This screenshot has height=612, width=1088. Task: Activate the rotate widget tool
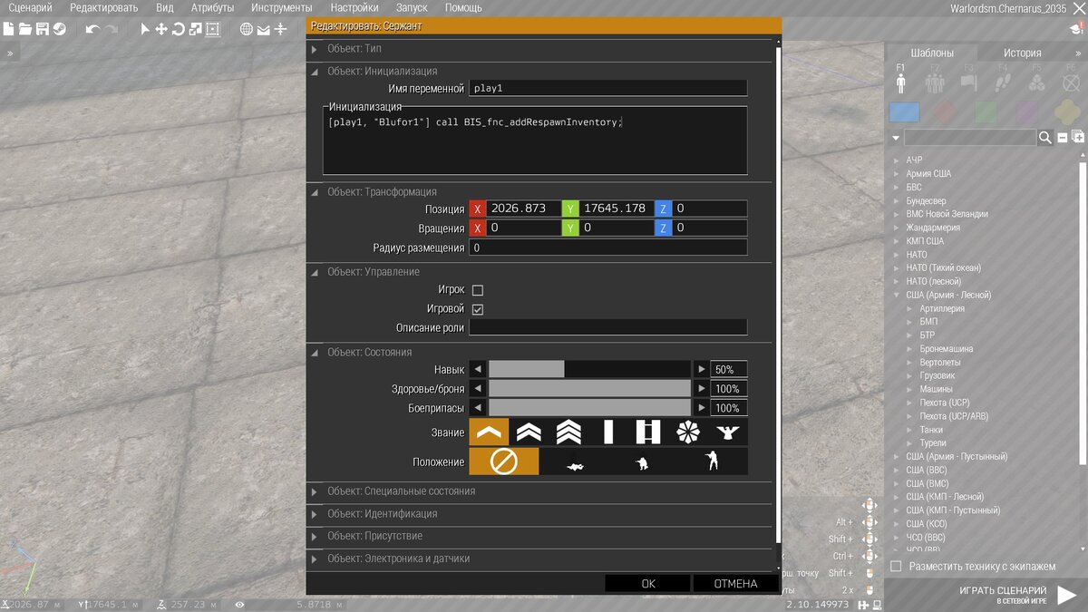(179, 29)
